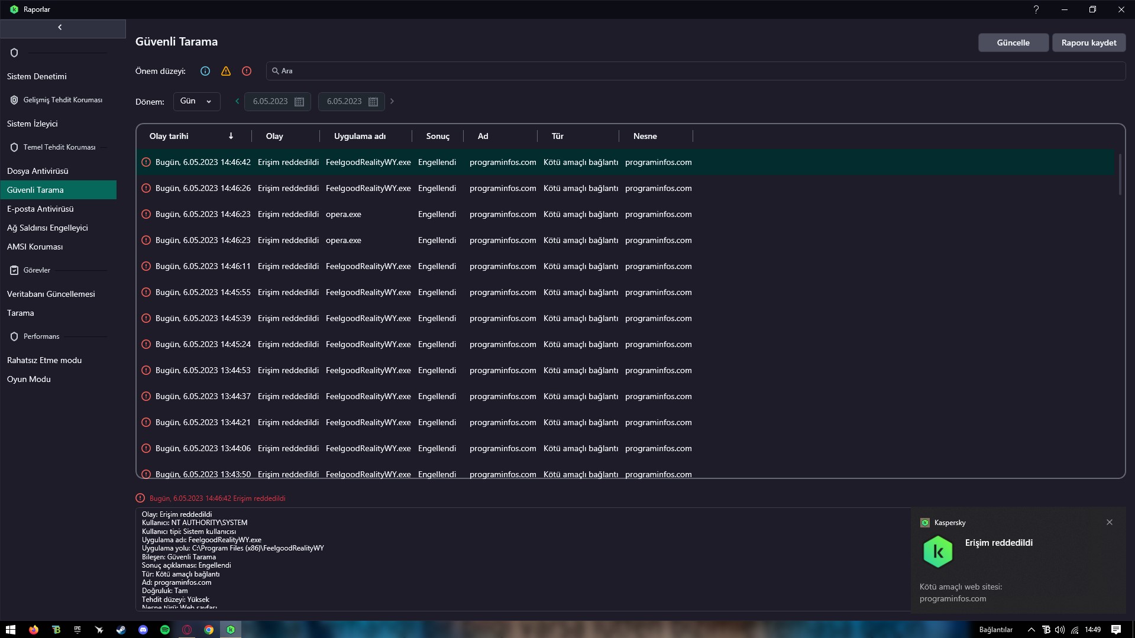Open E-posta Antivirüsü in the sidebar
Viewport: 1135px width, 638px height.
pyautogui.click(x=40, y=209)
